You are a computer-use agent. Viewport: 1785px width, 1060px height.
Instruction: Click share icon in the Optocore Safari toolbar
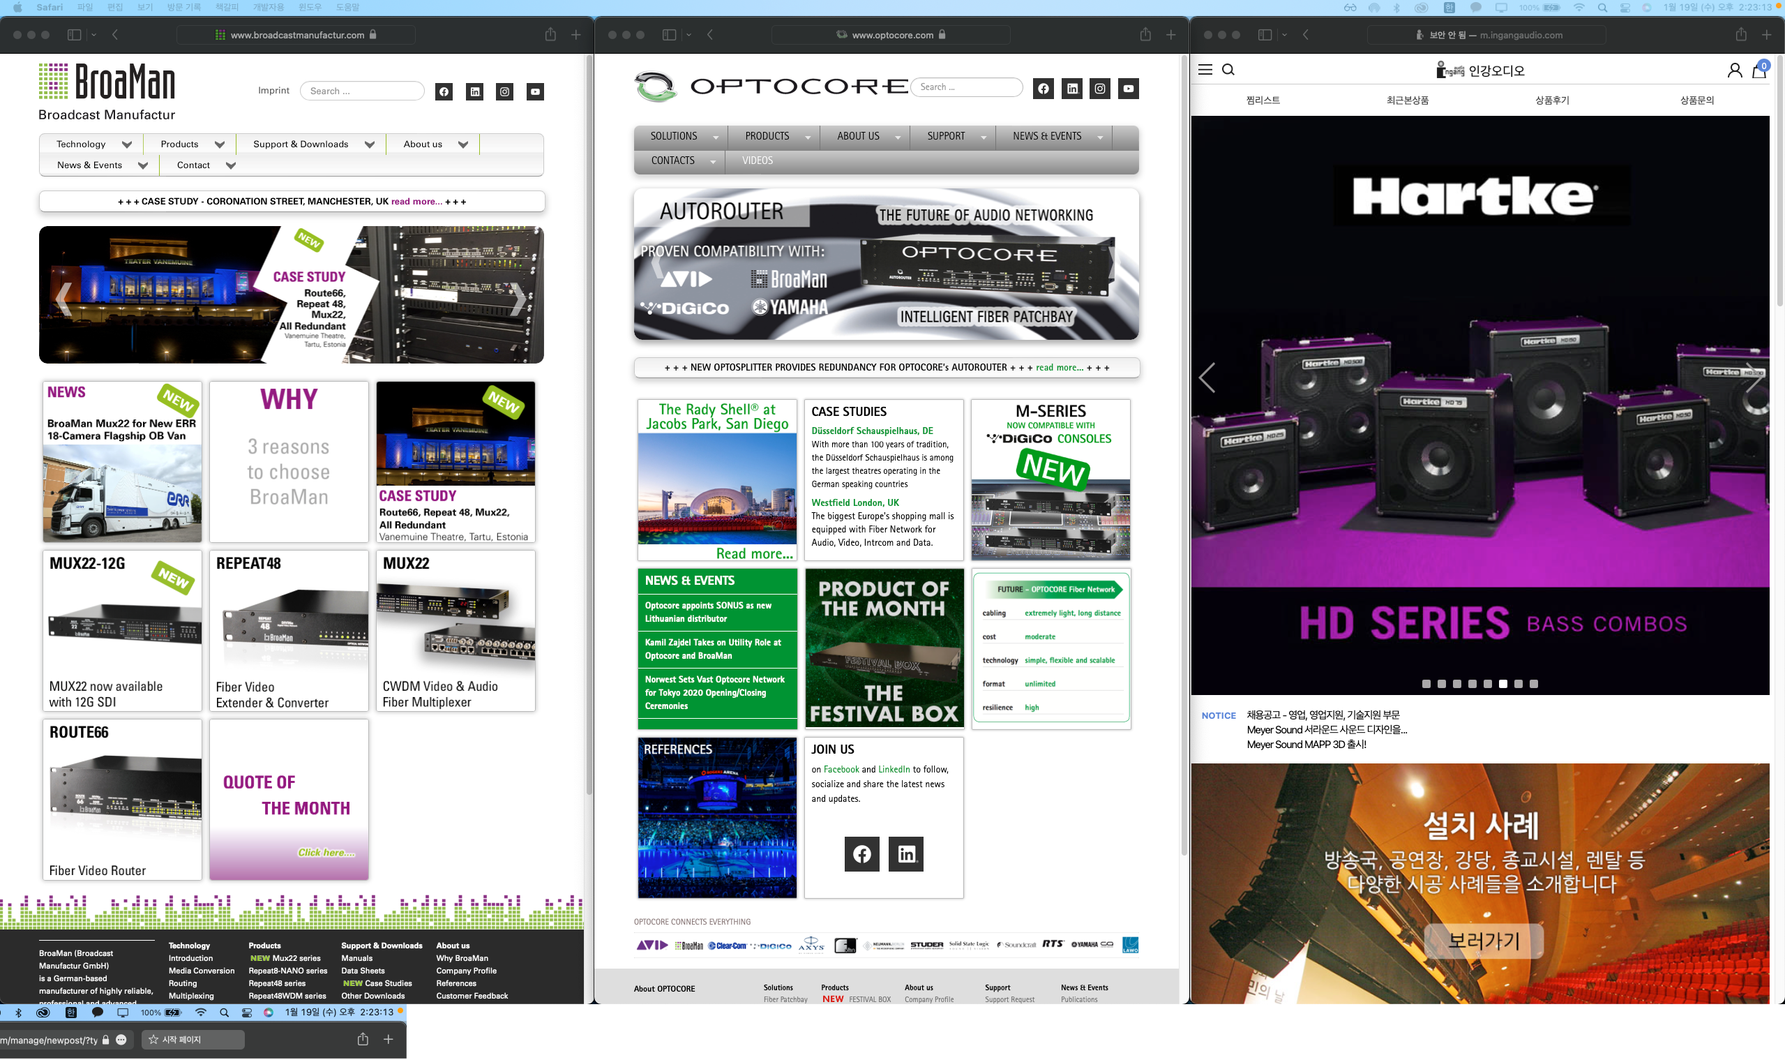point(1145,34)
